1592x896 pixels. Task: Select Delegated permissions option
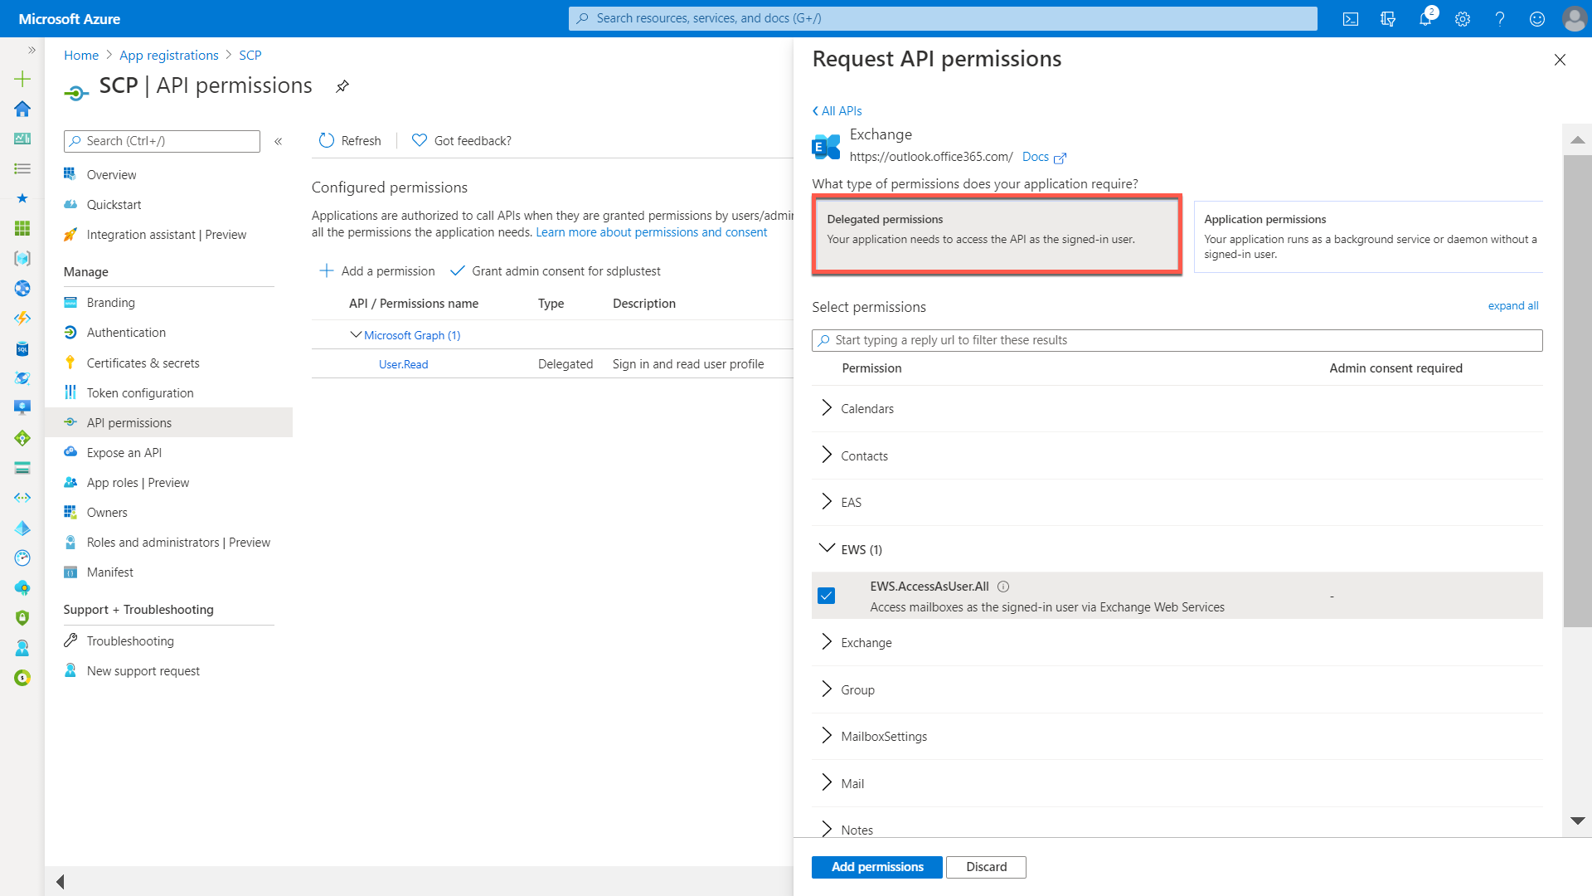997,235
